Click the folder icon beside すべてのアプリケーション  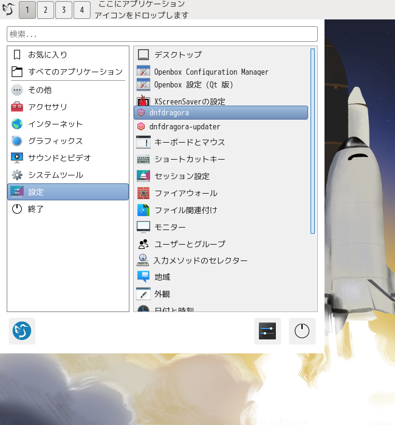pos(17,72)
